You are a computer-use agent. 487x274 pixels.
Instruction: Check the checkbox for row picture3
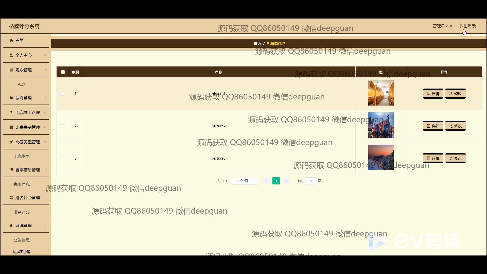[x=62, y=158]
